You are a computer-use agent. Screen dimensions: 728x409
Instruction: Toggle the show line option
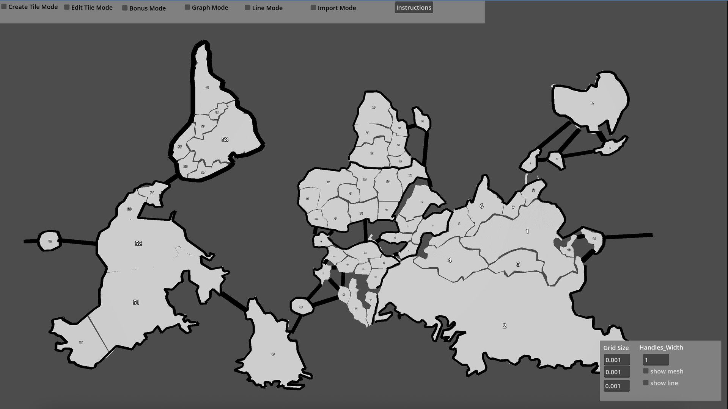[x=646, y=382]
